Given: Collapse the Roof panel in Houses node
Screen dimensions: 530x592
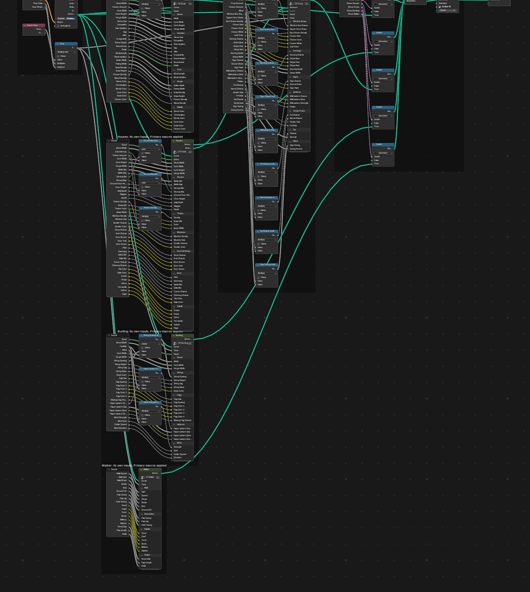Looking at the screenshot, I should pyautogui.click(x=174, y=273).
